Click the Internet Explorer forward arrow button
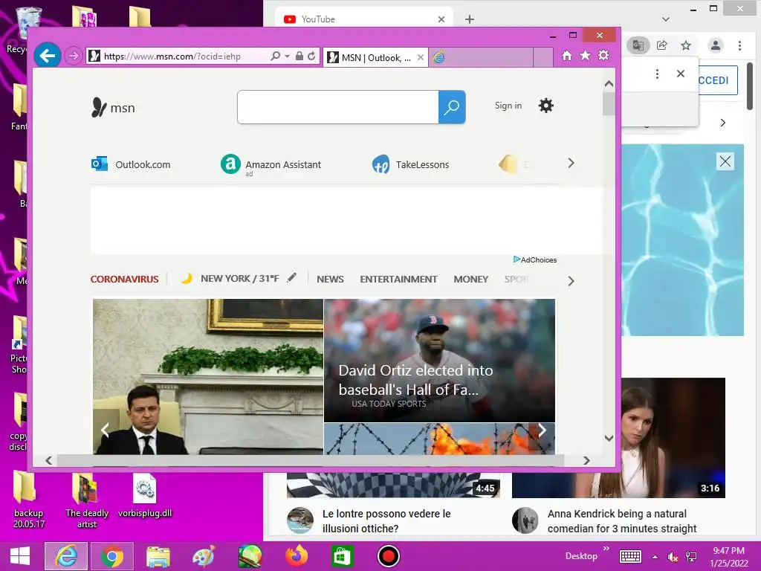 tap(74, 57)
